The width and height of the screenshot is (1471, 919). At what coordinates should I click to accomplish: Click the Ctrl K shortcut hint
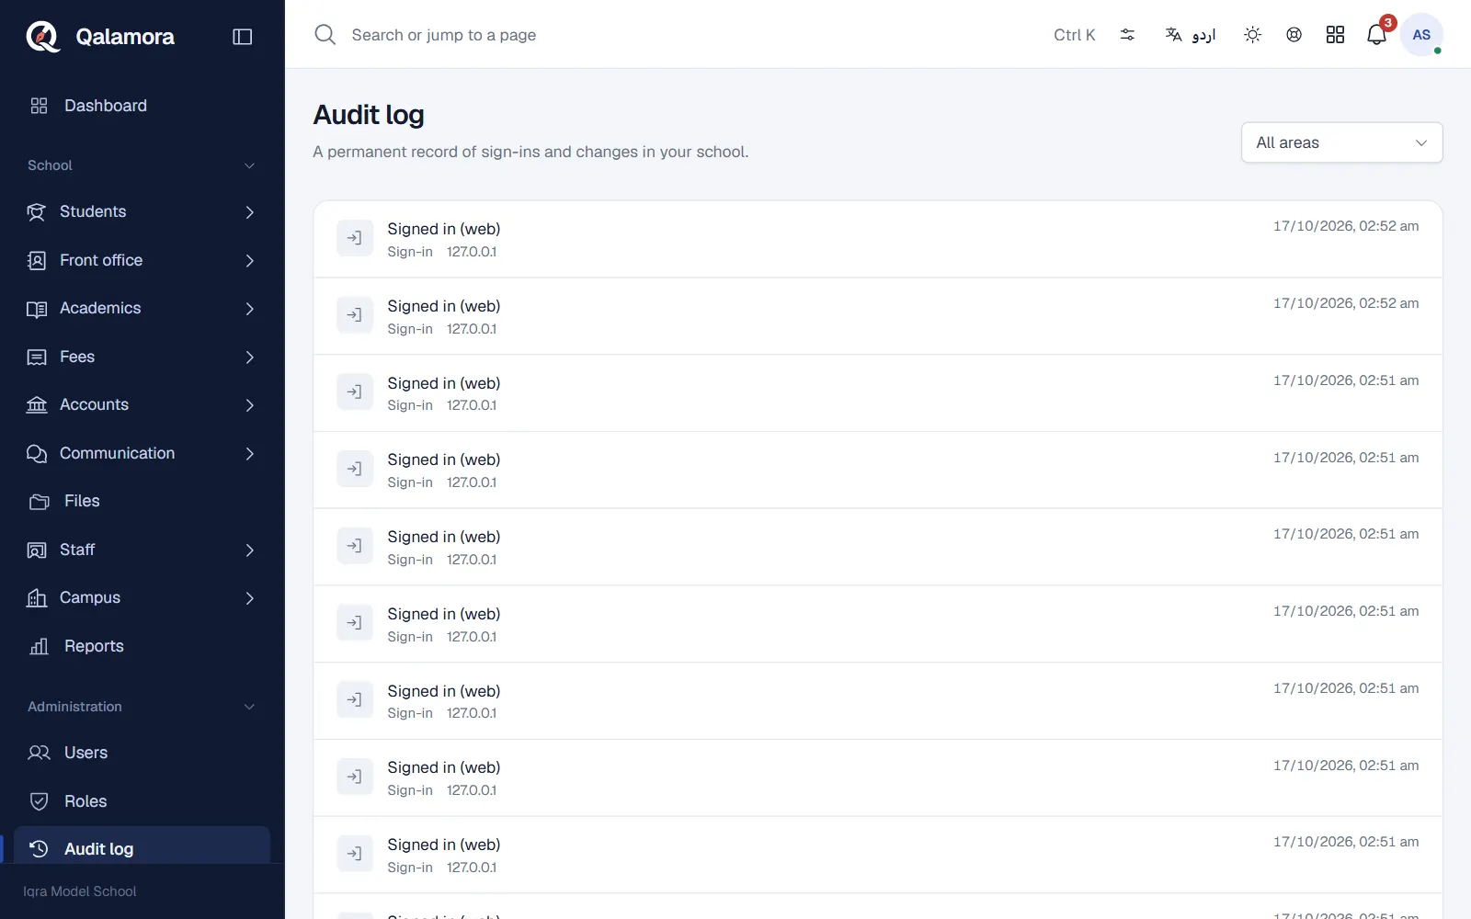[1074, 35]
